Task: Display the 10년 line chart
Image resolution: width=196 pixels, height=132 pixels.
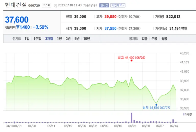Action: pos(87,39)
